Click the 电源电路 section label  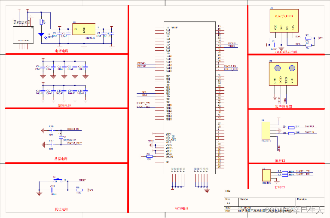62,51
